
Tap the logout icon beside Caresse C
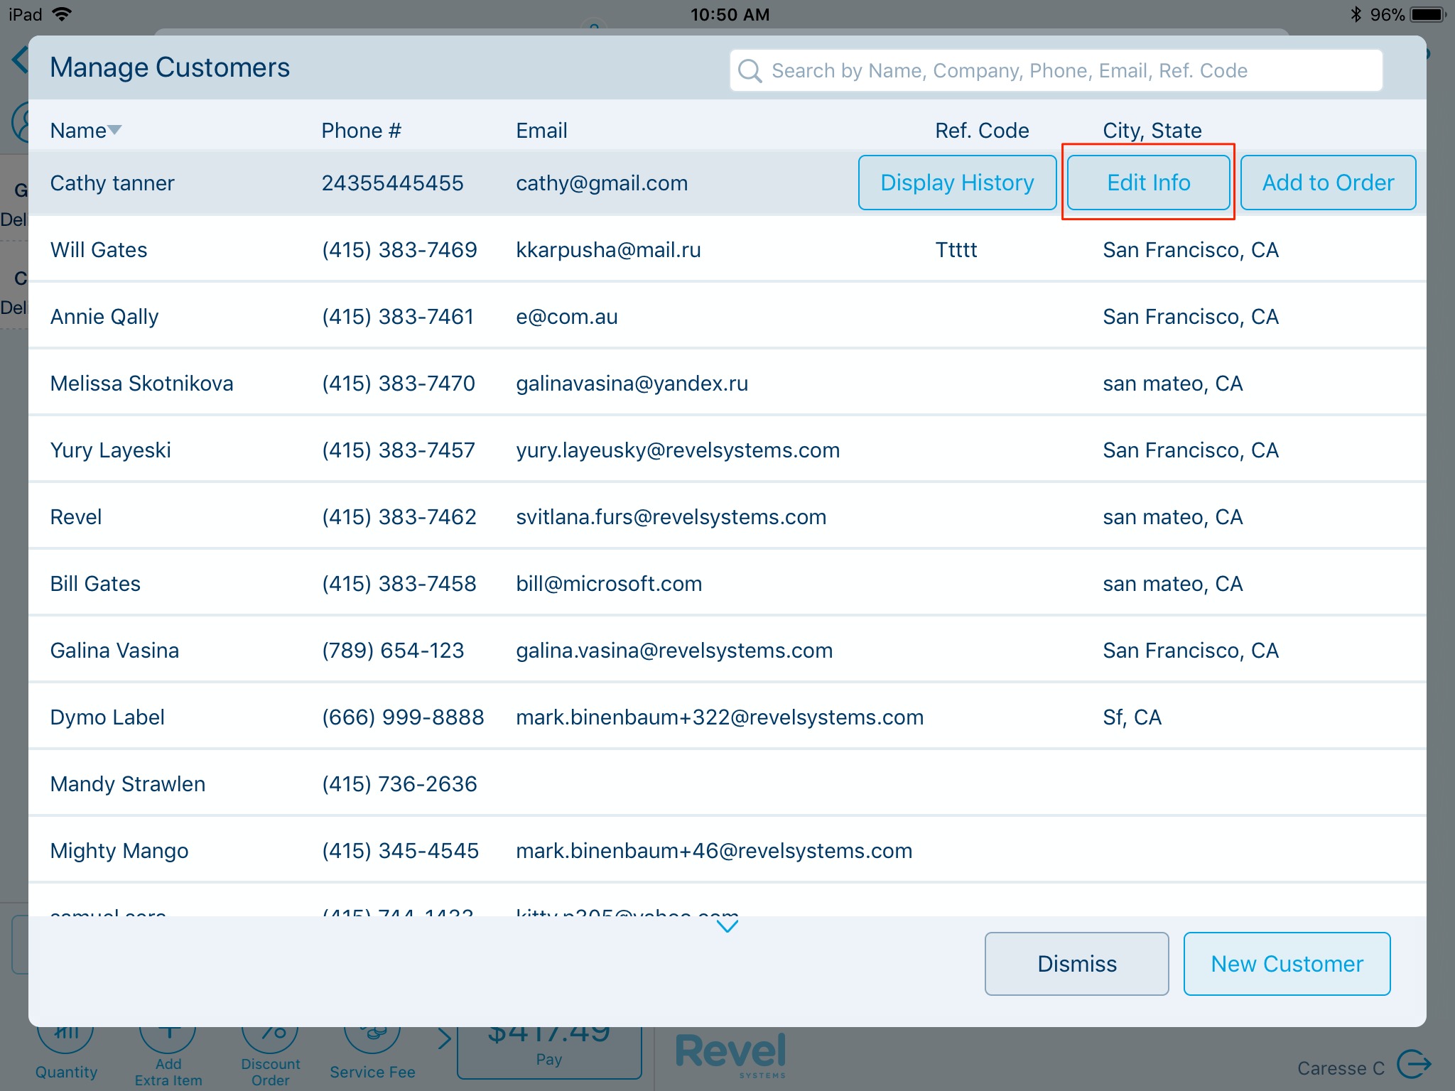point(1413,1064)
